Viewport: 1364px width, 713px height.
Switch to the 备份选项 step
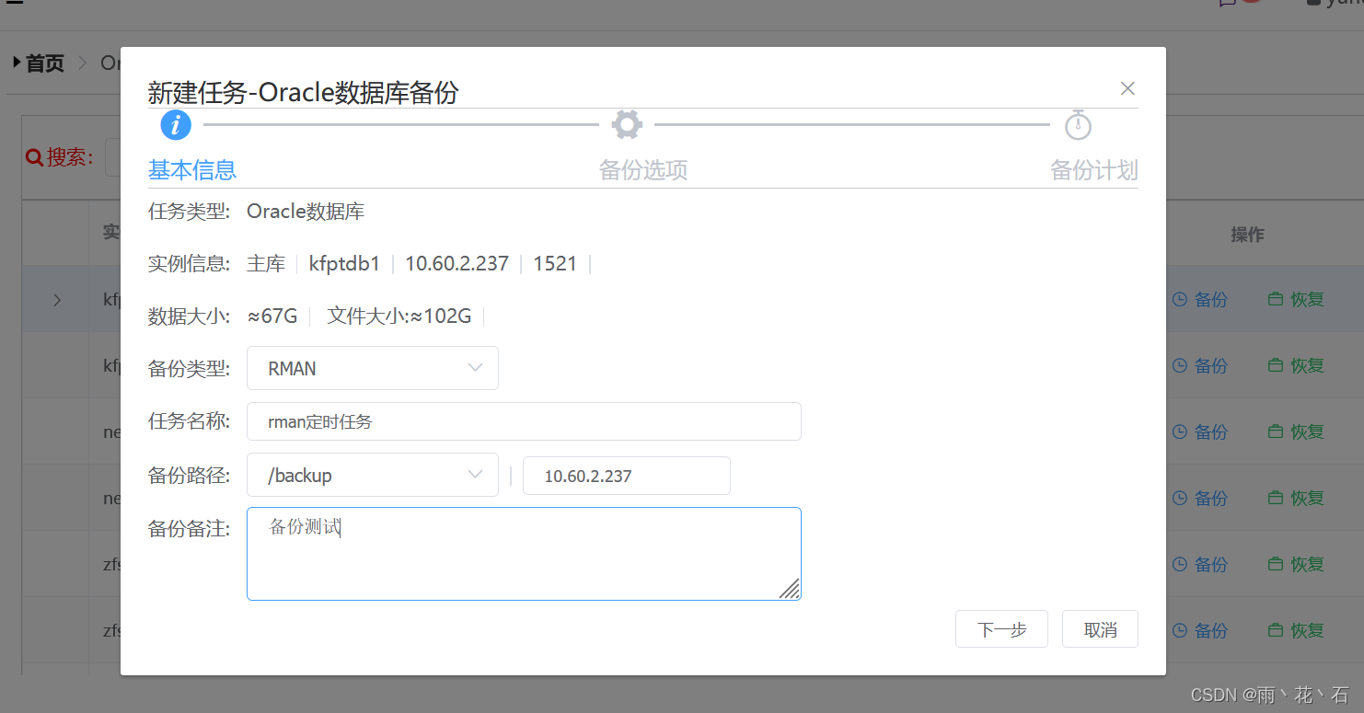tap(642, 170)
